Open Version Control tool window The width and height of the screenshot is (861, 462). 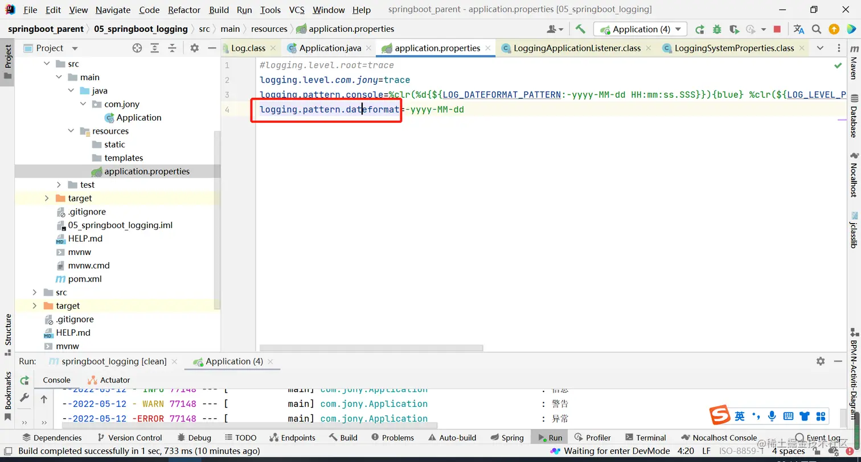click(x=130, y=438)
